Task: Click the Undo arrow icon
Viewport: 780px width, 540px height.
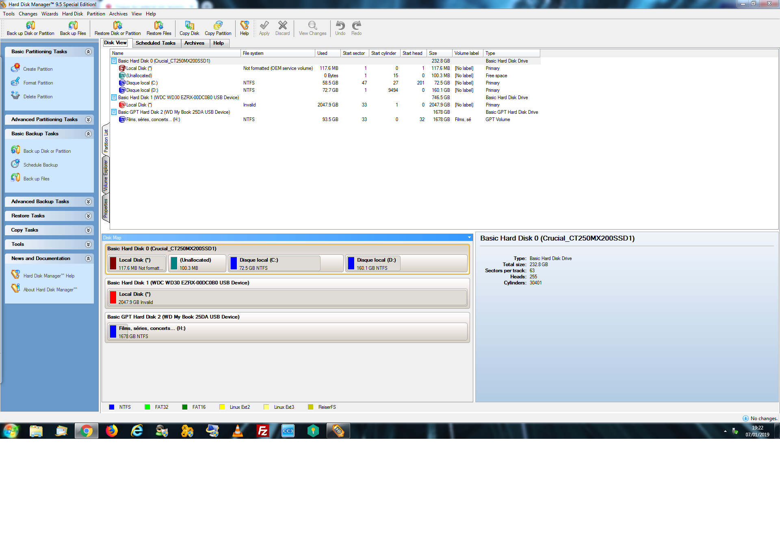Action: pyautogui.click(x=340, y=26)
